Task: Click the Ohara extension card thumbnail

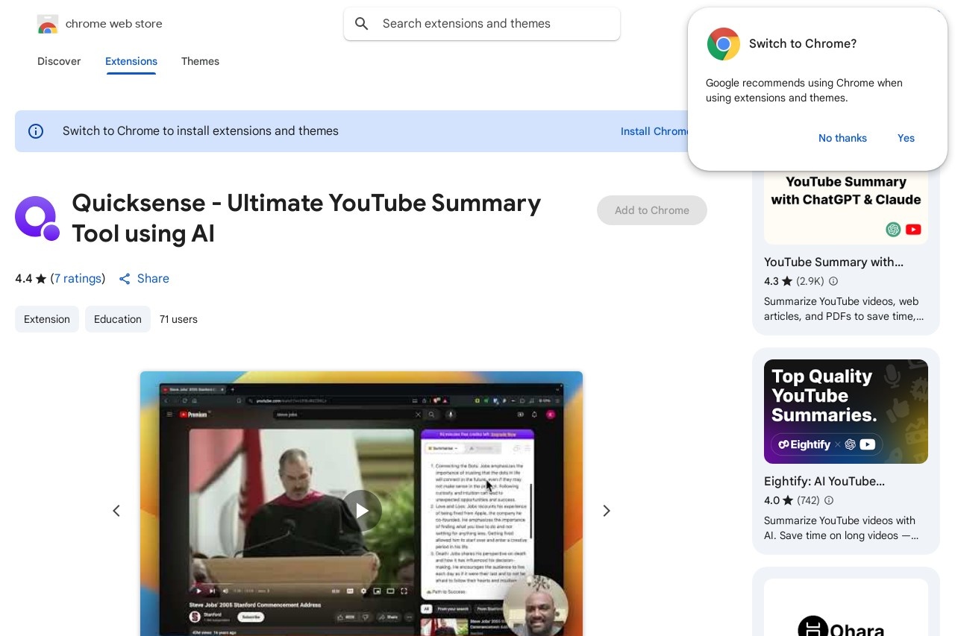Action: pyautogui.click(x=846, y=608)
